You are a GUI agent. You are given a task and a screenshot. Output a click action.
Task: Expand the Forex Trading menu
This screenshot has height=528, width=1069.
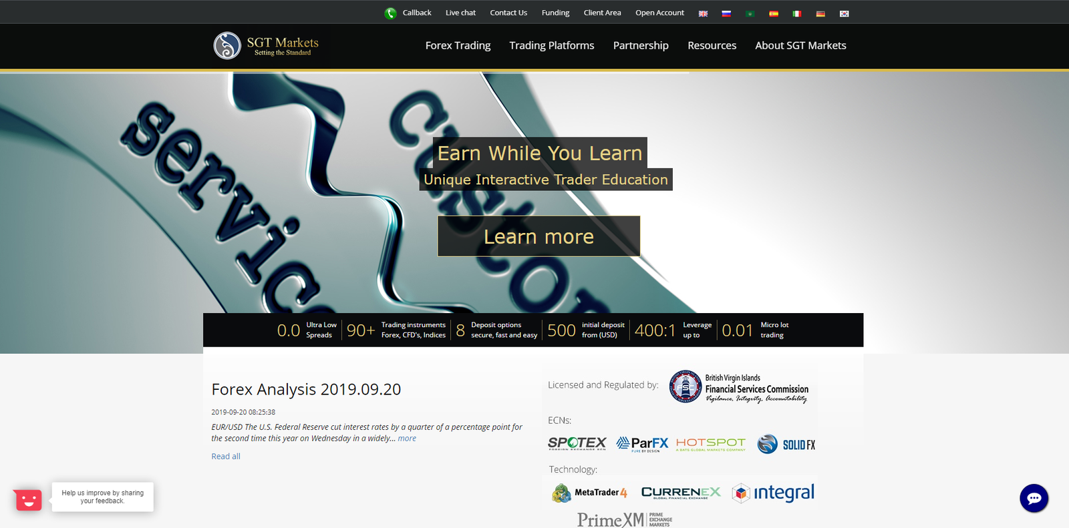pyautogui.click(x=458, y=45)
